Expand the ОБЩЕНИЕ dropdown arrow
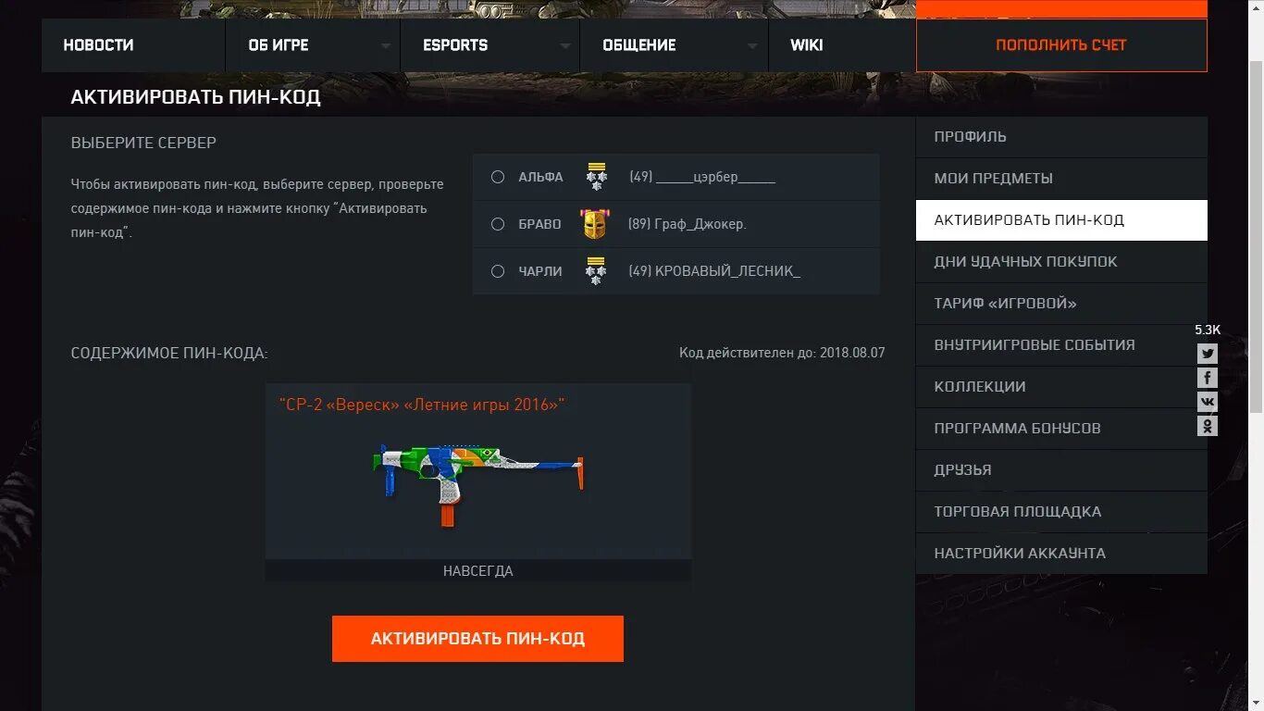This screenshot has width=1264, height=711. coord(752,45)
